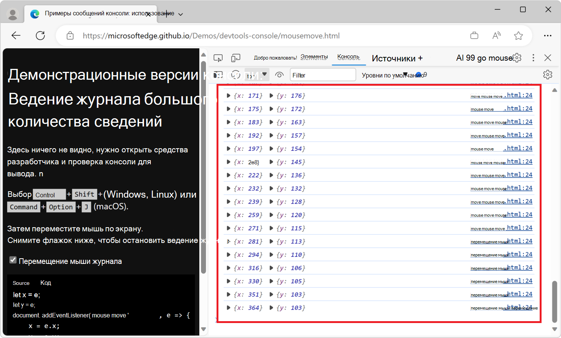This screenshot has width=561, height=338.
Task: Uncheck Перемещение мыши журнала checkbox
Action: (x=13, y=259)
